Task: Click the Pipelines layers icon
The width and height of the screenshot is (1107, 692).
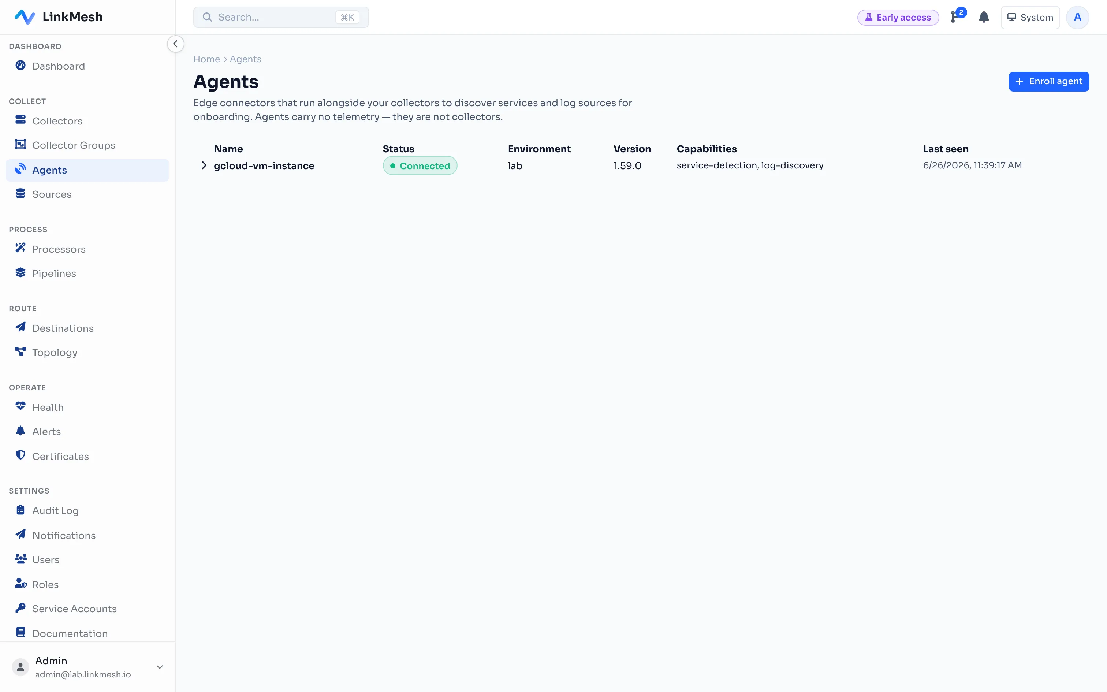Action: tap(20, 273)
